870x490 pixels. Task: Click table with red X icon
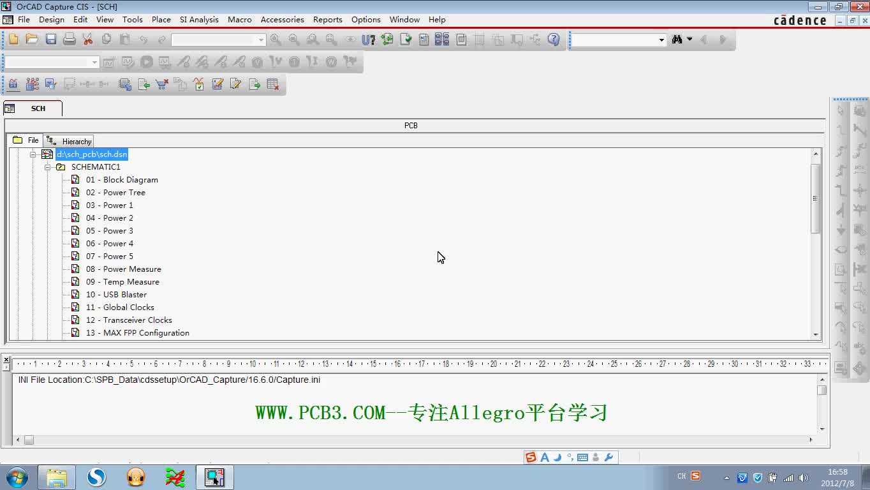[x=273, y=84]
